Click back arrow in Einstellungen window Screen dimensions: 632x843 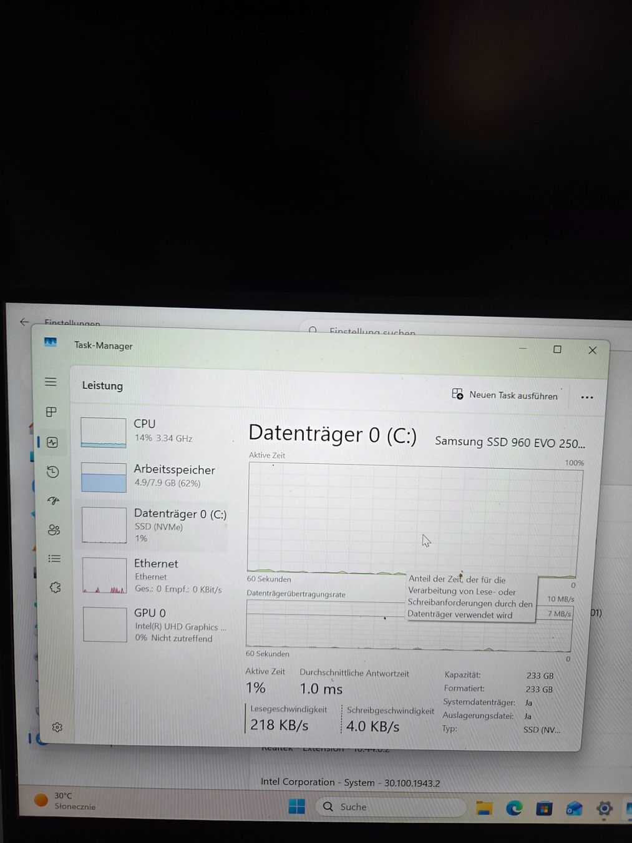click(x=24, y=322)
